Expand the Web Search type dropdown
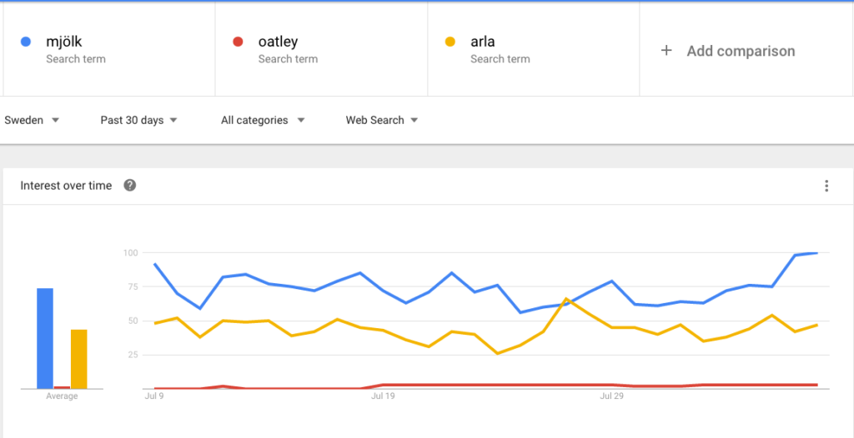854x438 pixels. [381, 120]
